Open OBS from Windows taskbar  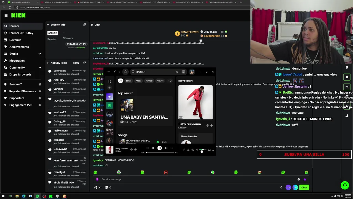[x=44, y=196]
